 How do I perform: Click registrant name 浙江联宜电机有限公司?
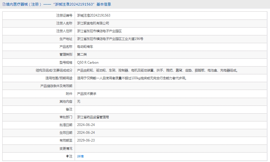point(93,23)
